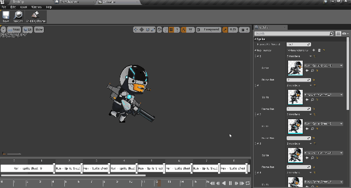Click the world coordinate globe icon
The width and height of the screenshot is (351, 188).
(159, 30)
